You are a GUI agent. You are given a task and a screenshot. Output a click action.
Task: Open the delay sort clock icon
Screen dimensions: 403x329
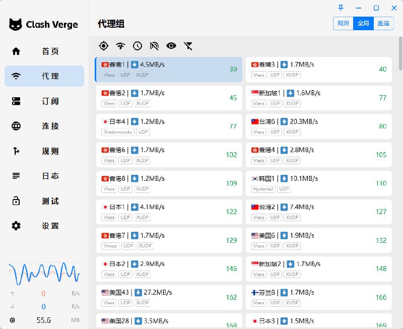(x=137, y=46)
